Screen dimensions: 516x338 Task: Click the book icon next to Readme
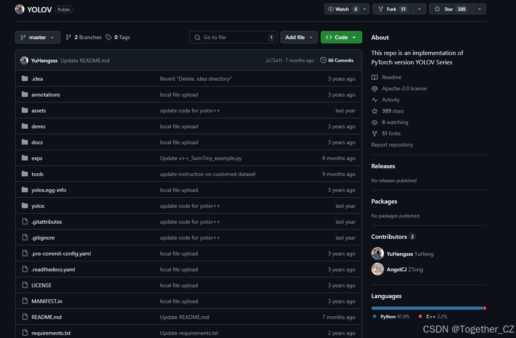374,77
